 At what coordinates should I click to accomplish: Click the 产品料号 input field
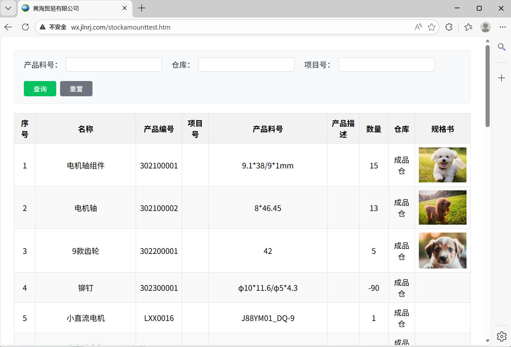click(x=114, y=65)
